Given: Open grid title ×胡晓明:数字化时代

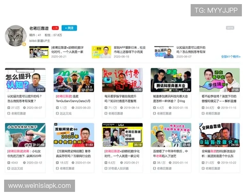Looking at the screenshot, I should [x=122, y=154].
